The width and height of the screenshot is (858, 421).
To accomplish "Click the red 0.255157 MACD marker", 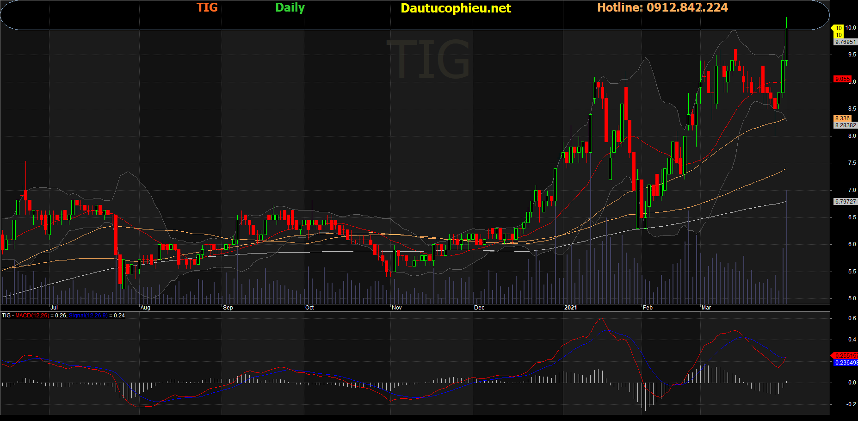I will pyautogui.click(x=846, y=356).
